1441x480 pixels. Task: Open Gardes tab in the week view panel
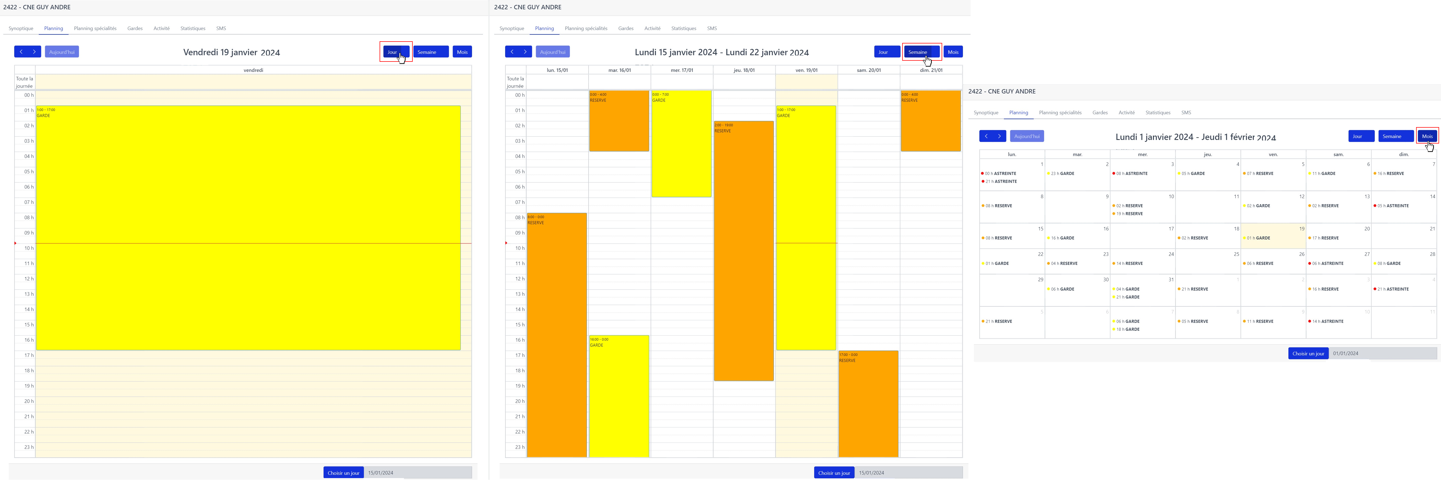(625, 28)
